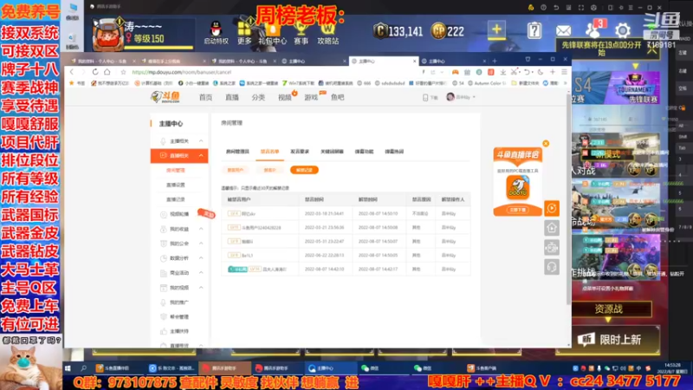Open 礼包中心 gift icon in game
Image resolution: width=693 pixels, height=390 pixels.
point(272,34)
